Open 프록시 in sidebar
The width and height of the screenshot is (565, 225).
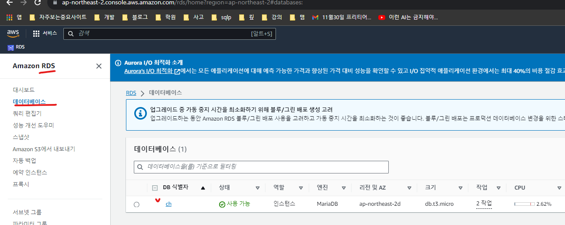pos(21,184)
